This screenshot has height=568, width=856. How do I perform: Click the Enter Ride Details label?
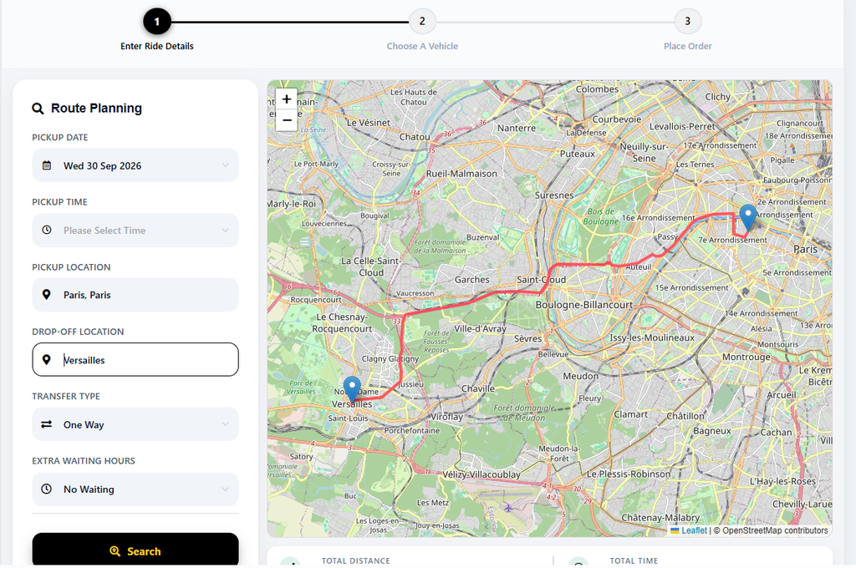pyautogui.click(x=157, y=47)
